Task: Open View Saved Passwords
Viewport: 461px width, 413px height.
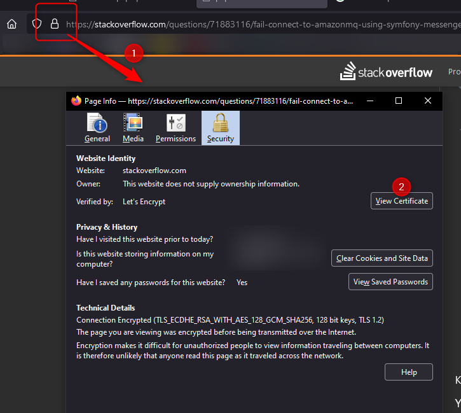Action: click(390, 282)
